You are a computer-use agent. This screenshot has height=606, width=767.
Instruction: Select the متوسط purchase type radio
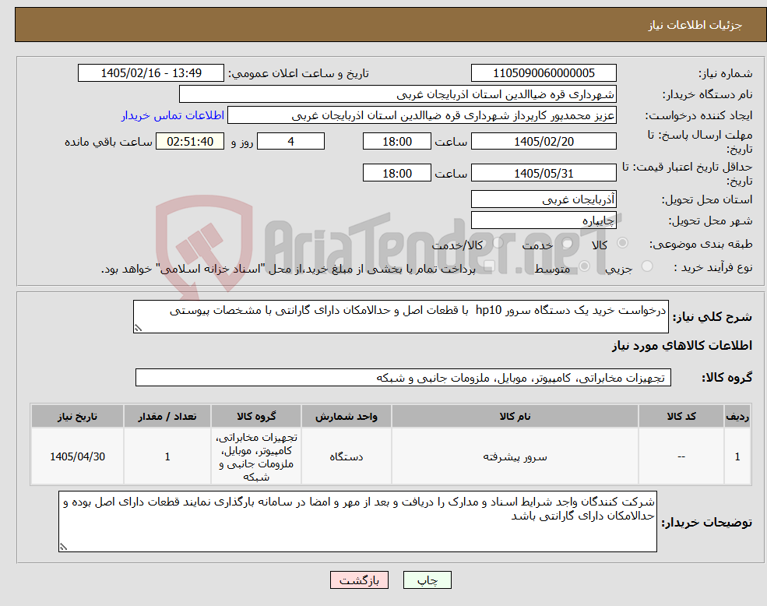[x=585, y=266]
